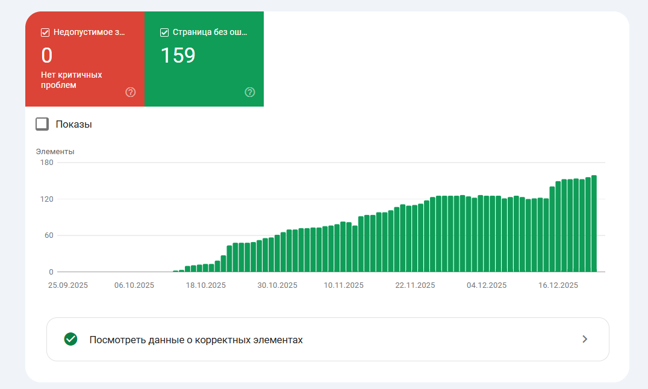This screenshot has width=648, height=389.
Task: Click help icon on red error card
Action: tap(131, 92)
